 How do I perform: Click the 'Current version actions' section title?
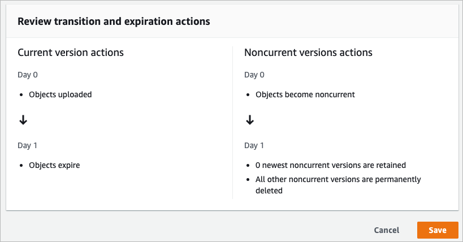pos(71,53)
